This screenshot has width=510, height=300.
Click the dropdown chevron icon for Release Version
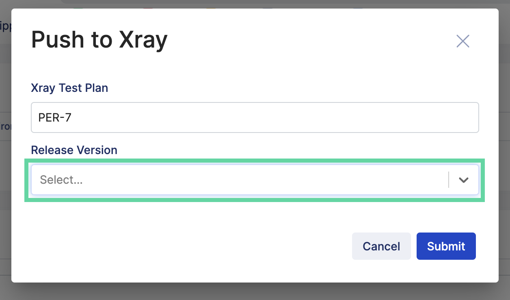click(463, 180)
